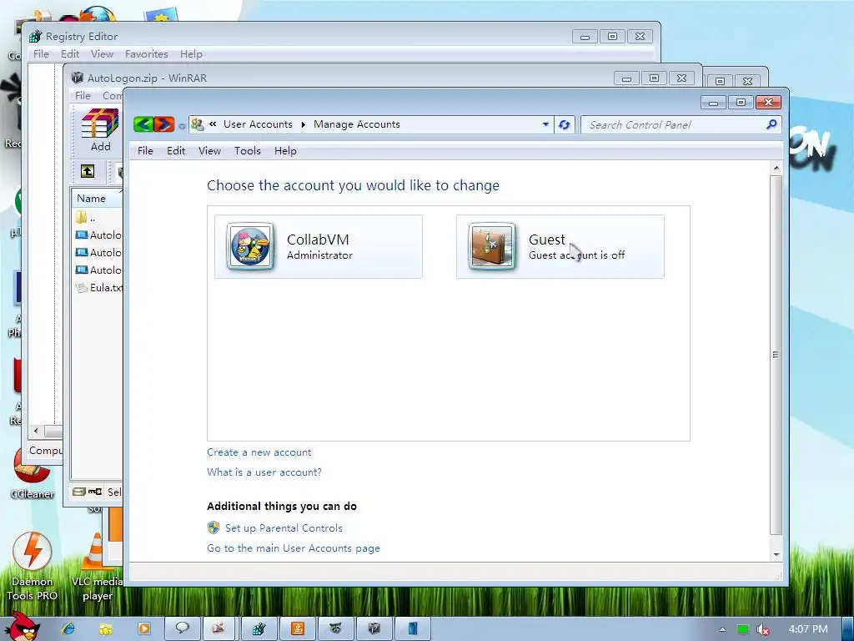Click the Guest suitcase account picture
Screen dimensions: 854x641
[492, 246]
